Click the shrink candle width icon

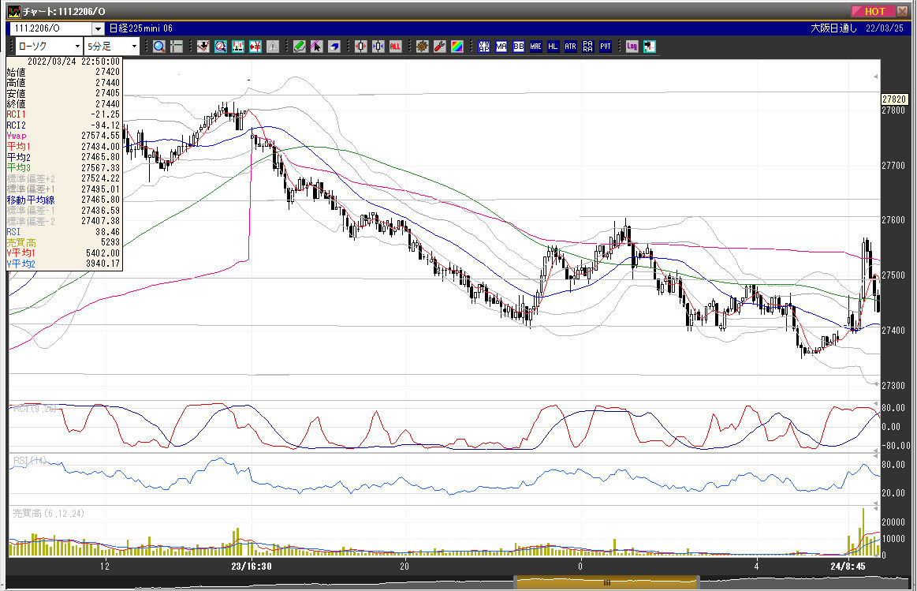[378, 47]
